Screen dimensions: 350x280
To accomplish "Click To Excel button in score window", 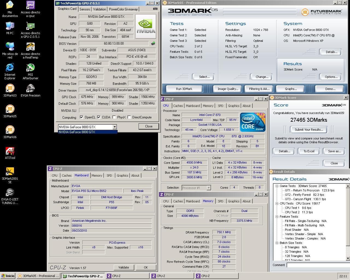I will point(309,151).
